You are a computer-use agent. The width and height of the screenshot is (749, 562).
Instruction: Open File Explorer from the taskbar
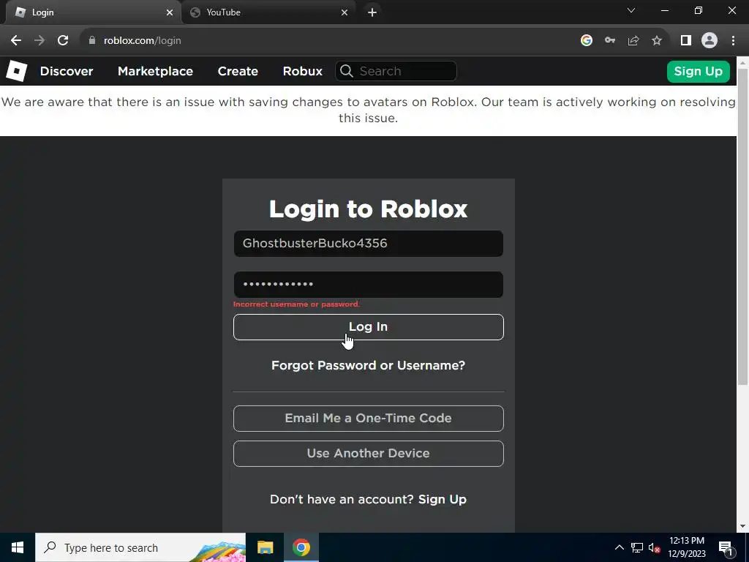tap(265, 547)
